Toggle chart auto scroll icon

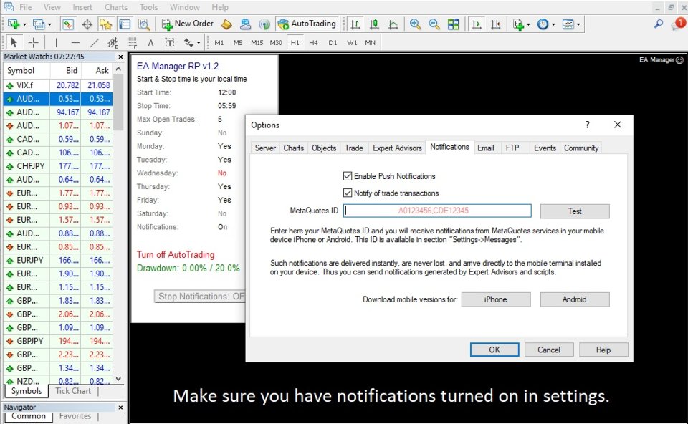point(477,24)
